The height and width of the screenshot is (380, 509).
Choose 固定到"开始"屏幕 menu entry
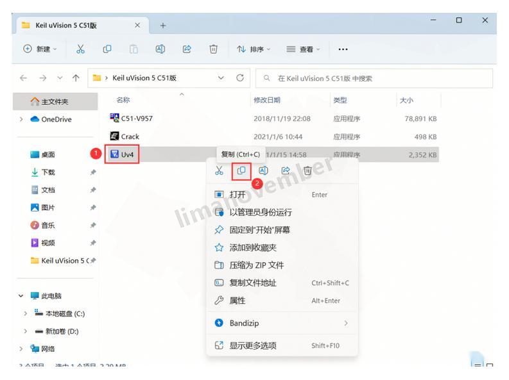(282, 230)
